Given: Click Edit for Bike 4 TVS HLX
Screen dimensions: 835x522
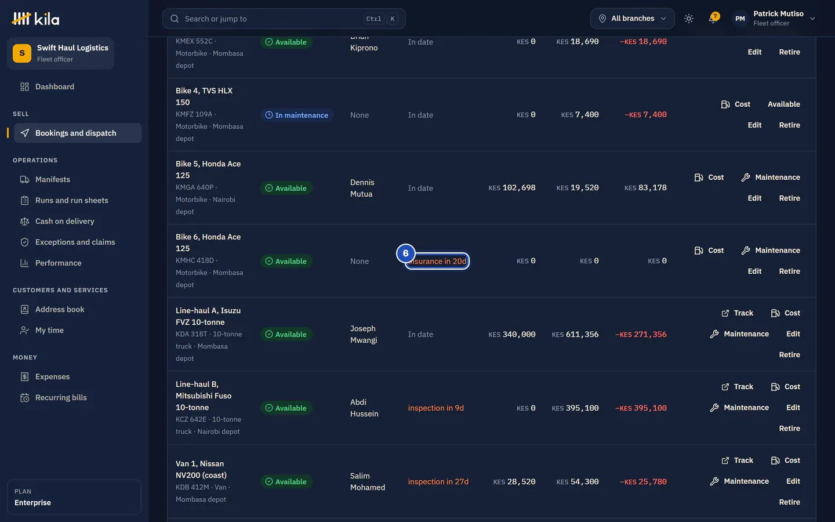Looking at the screenshot, I should tap(754, 125).
